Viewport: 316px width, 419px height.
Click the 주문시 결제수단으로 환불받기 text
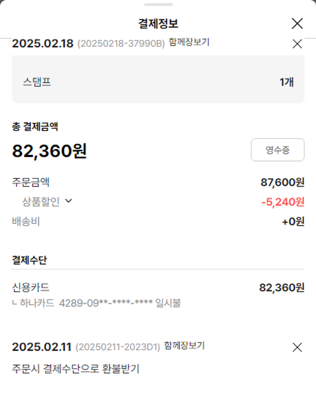(75, 369)
